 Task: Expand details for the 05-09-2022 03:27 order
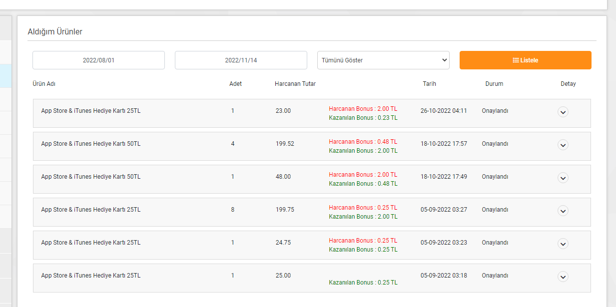(563, 211)
